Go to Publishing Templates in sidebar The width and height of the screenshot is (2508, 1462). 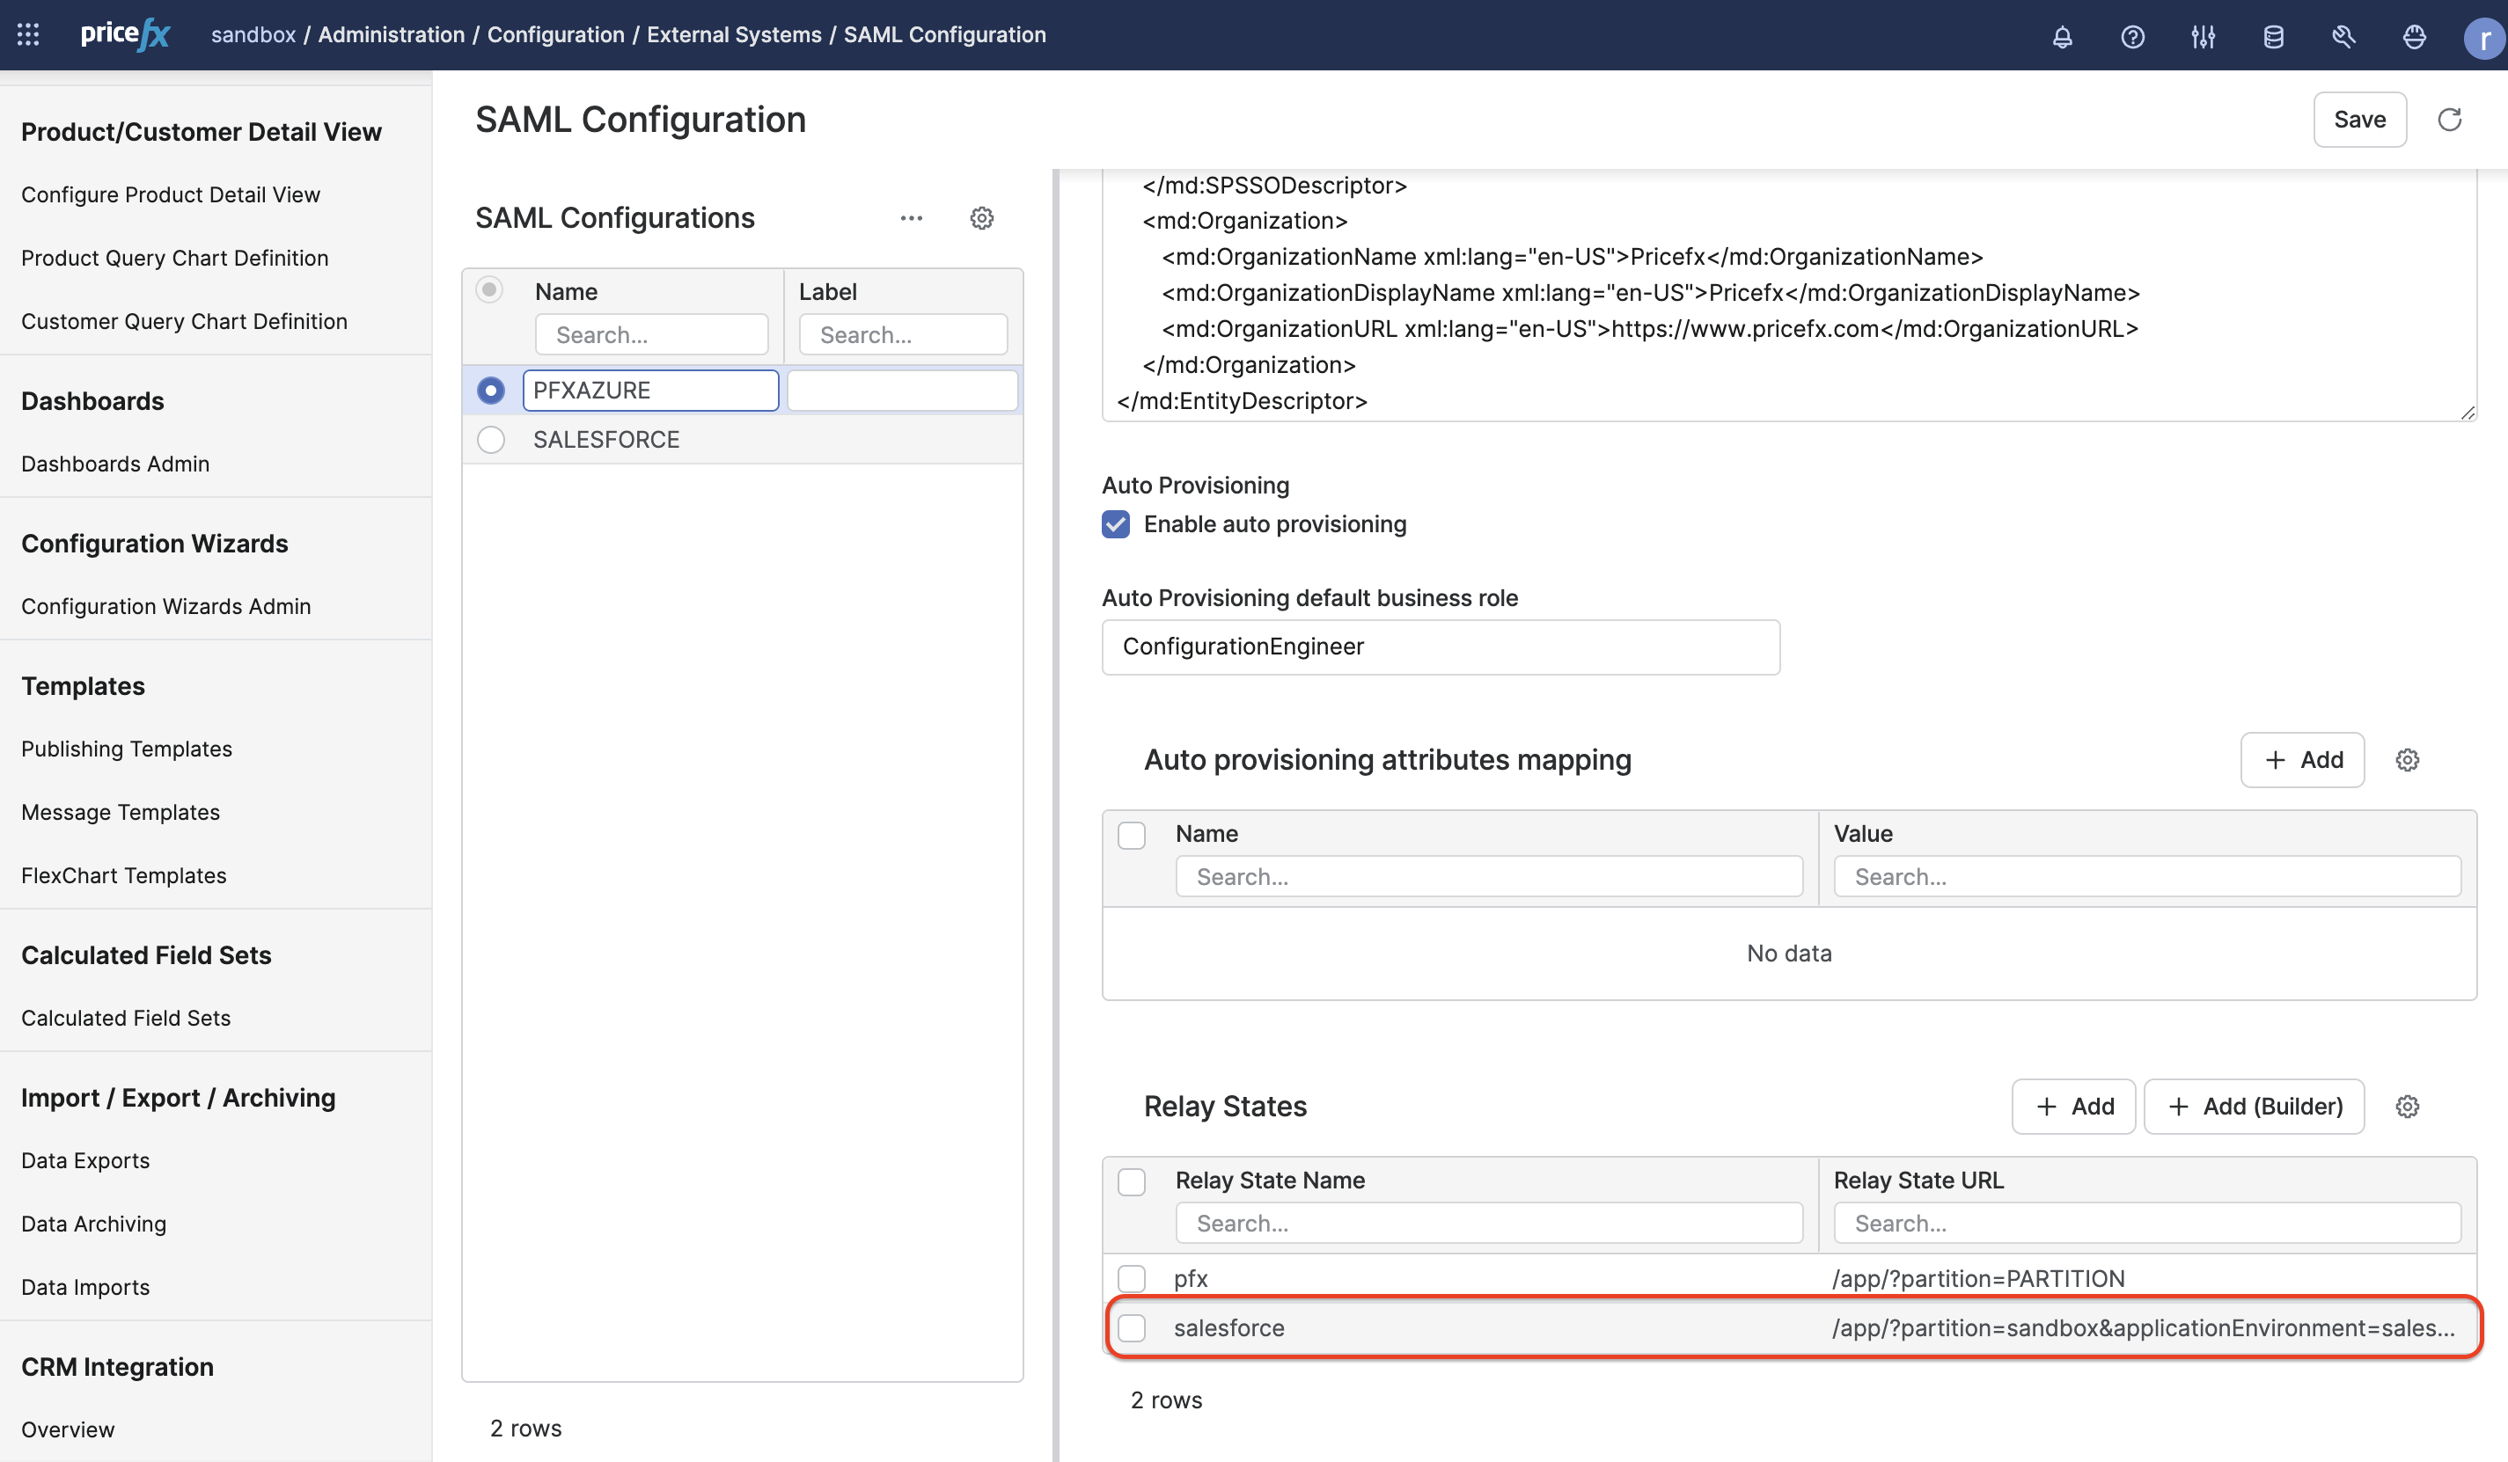127,749
